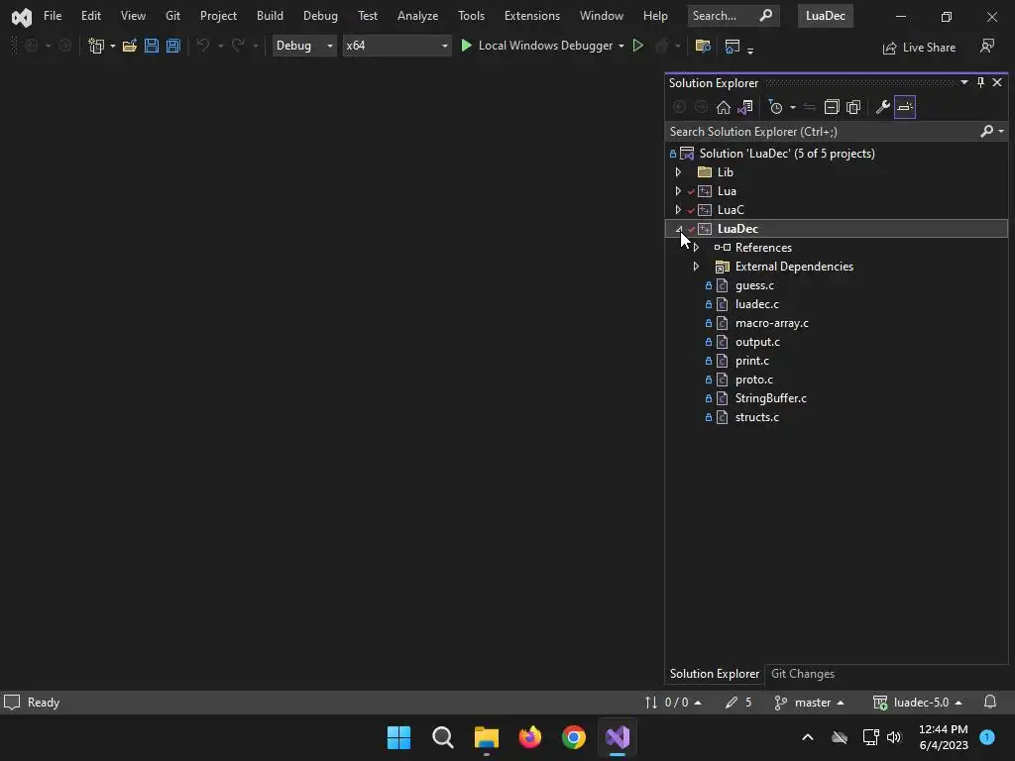Open Firefox from the taskbar
Screen dimensions: 1015x761
pos(530,737)
